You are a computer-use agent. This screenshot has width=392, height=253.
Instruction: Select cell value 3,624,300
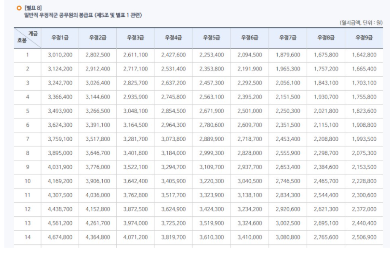click(x=60, y=125)
